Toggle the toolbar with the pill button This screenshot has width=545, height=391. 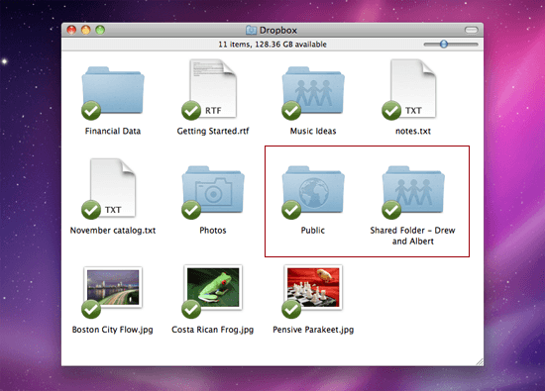click(x=472, y=31)
